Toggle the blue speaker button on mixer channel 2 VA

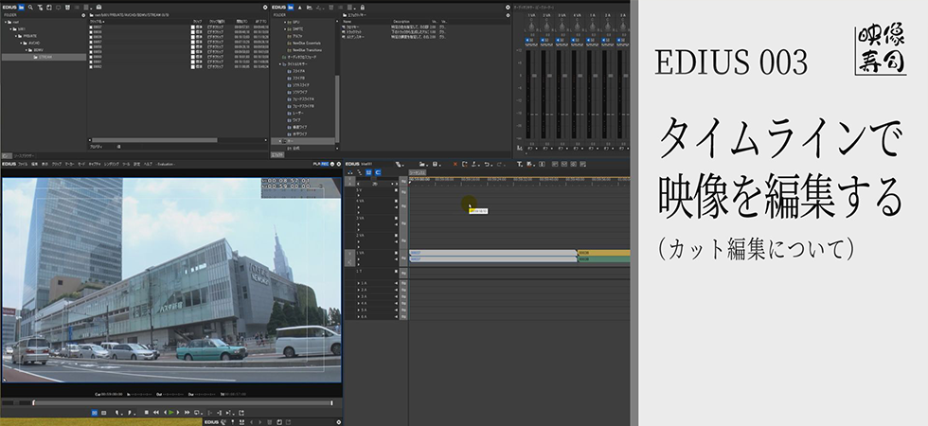pos(542,40)
